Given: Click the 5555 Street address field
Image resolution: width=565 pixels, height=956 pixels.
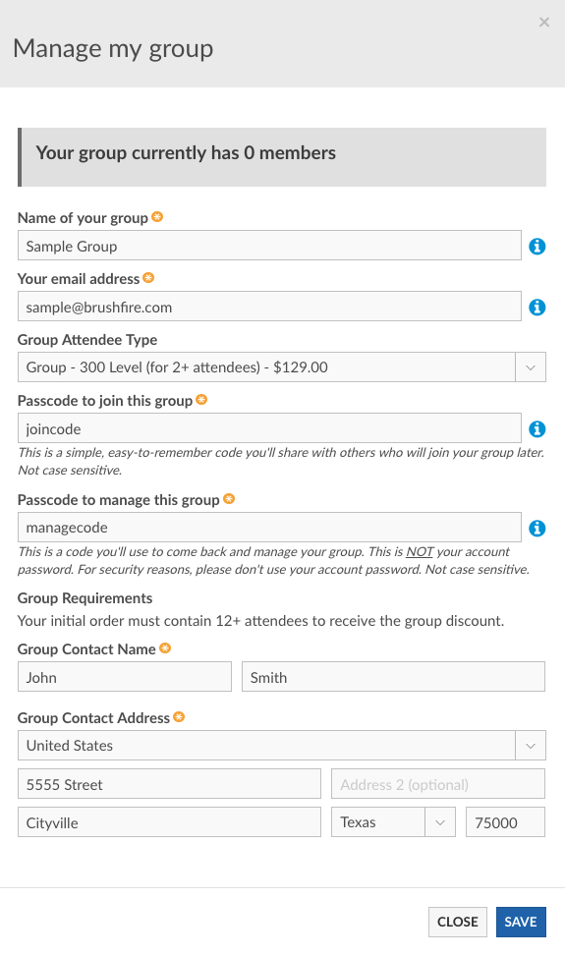Looking at the screenshot, I should point(169,784).
